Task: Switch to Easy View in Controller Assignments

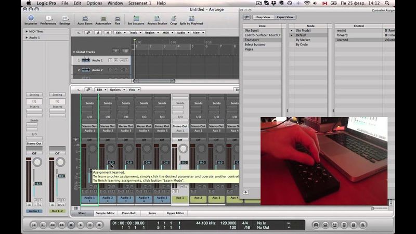Action: point(263,17)
